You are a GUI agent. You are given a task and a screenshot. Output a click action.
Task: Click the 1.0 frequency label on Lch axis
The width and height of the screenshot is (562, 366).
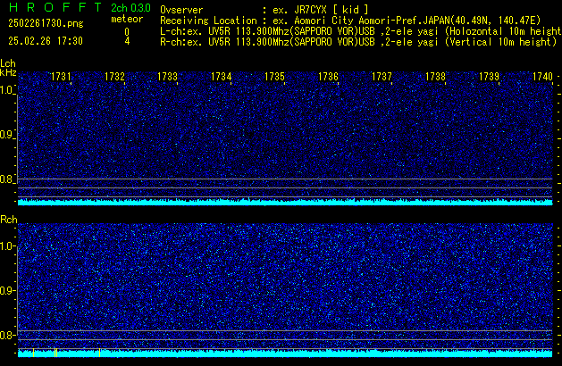[x=6, y=90]
